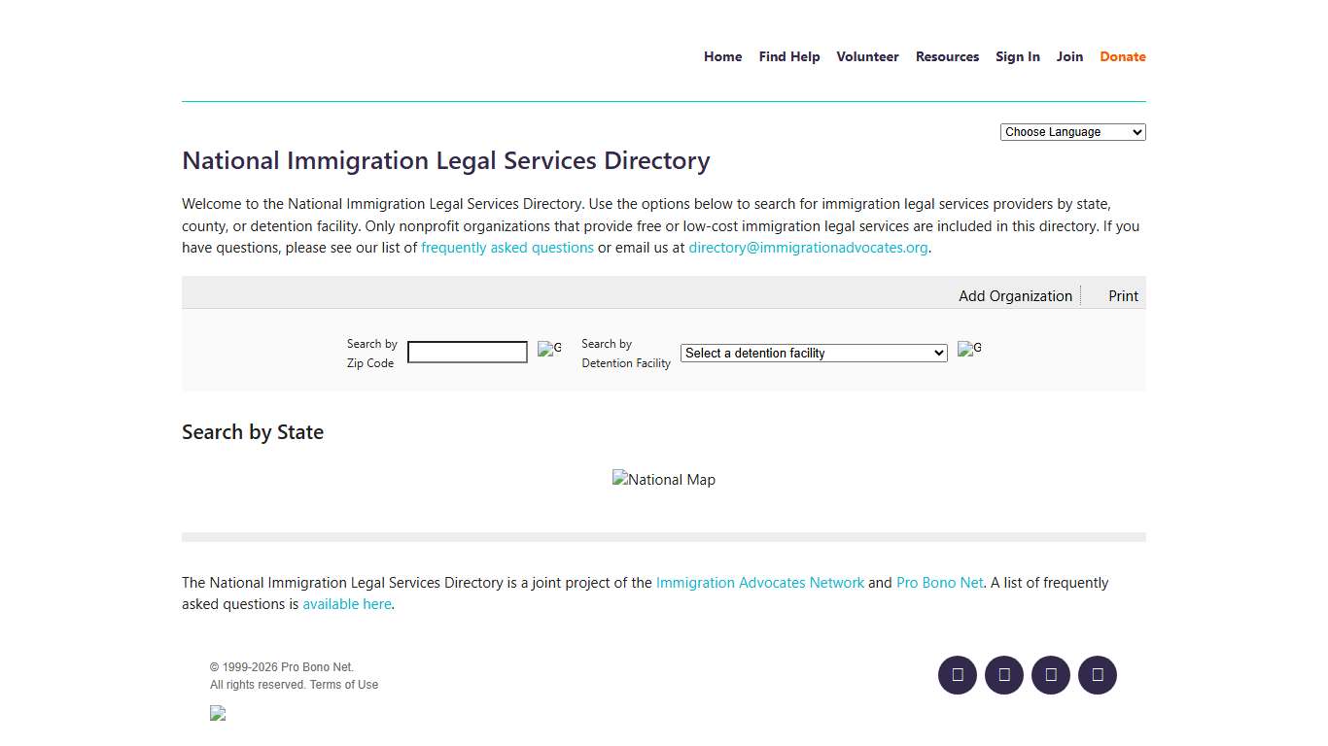Viewport: 1328px width, 746px height.
Task: Open the Choose Language dropdown
Action: 1072,131
